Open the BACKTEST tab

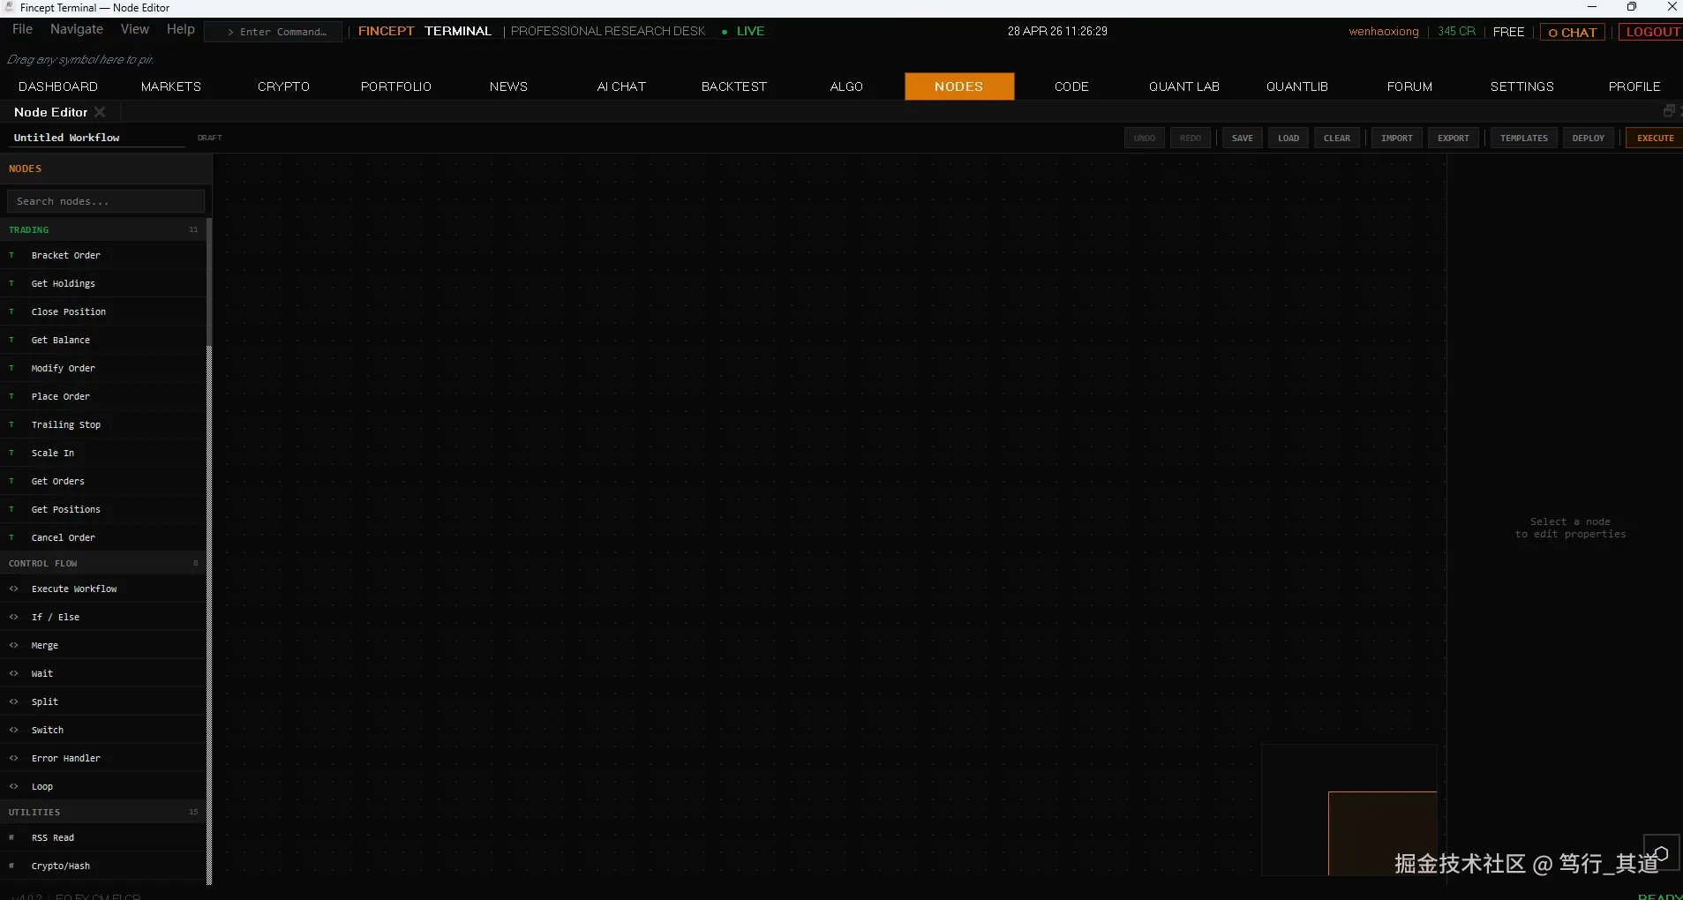click(x=734, y=86)
